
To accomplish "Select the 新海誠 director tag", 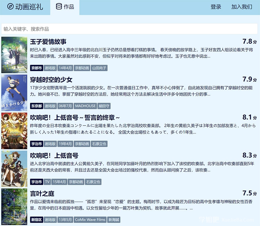I will [x=114, y=220].
